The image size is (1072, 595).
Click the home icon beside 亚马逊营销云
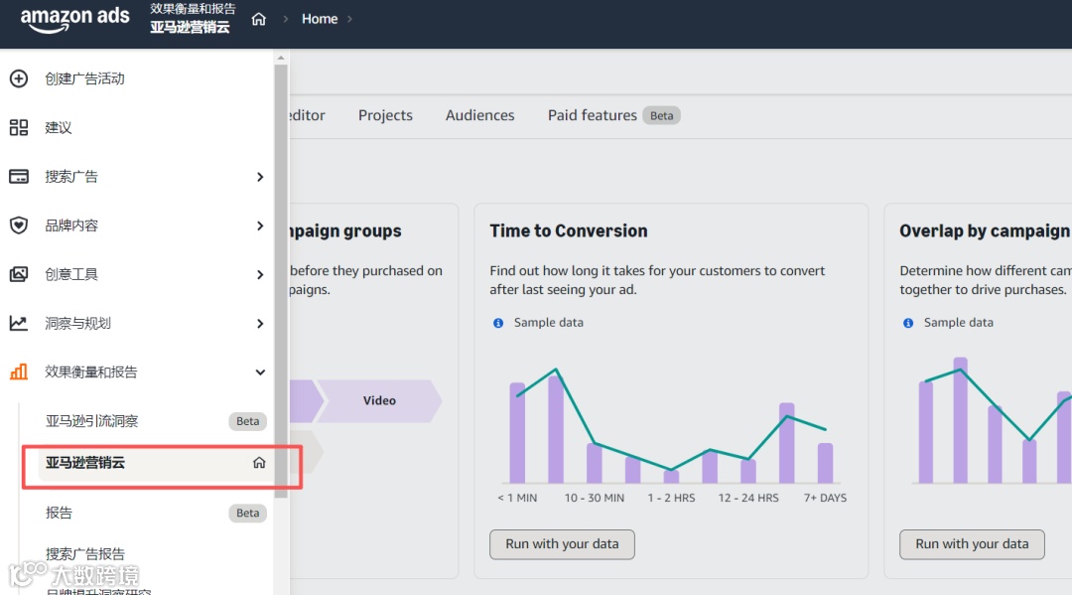click(x=259, y=463)
